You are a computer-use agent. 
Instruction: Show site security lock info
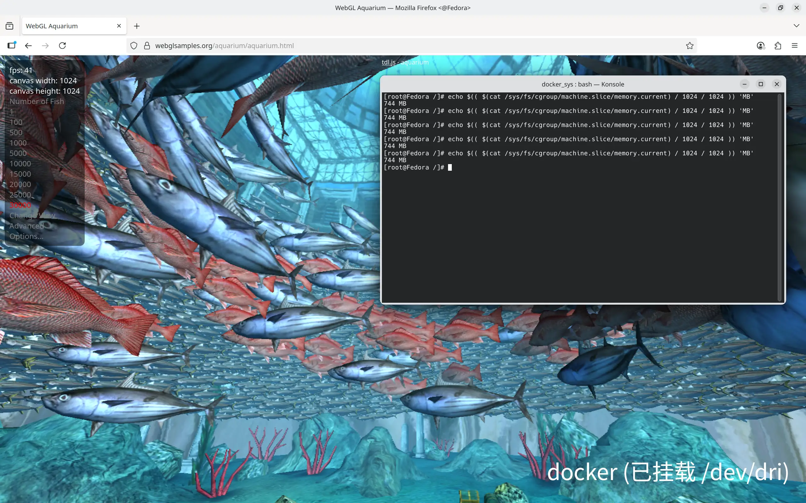pyautogui.click(x=147, y=46)
